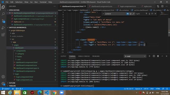Go to previous match in find widget
The image size is (170, 95).
pyautogui.click(x=146, y=14)
